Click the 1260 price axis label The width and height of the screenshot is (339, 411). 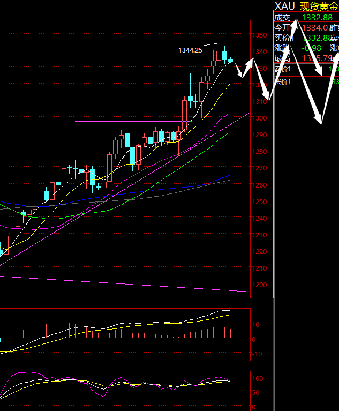click(x=259, y=185)
